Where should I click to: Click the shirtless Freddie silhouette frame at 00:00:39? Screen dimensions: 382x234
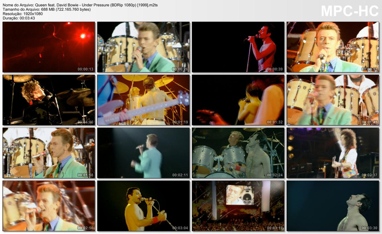click(x=238, y=47)
